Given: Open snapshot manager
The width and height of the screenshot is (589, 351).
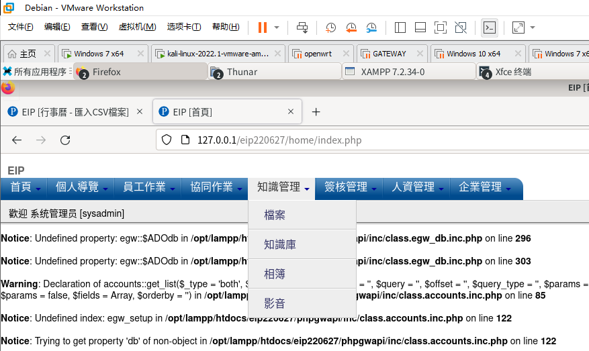Looking at the screenshot, I should (371, 28).
